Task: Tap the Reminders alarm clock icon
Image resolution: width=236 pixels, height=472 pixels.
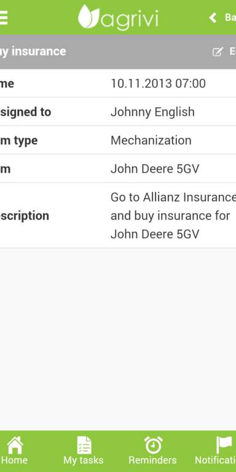Action: [x=153, y=445]
